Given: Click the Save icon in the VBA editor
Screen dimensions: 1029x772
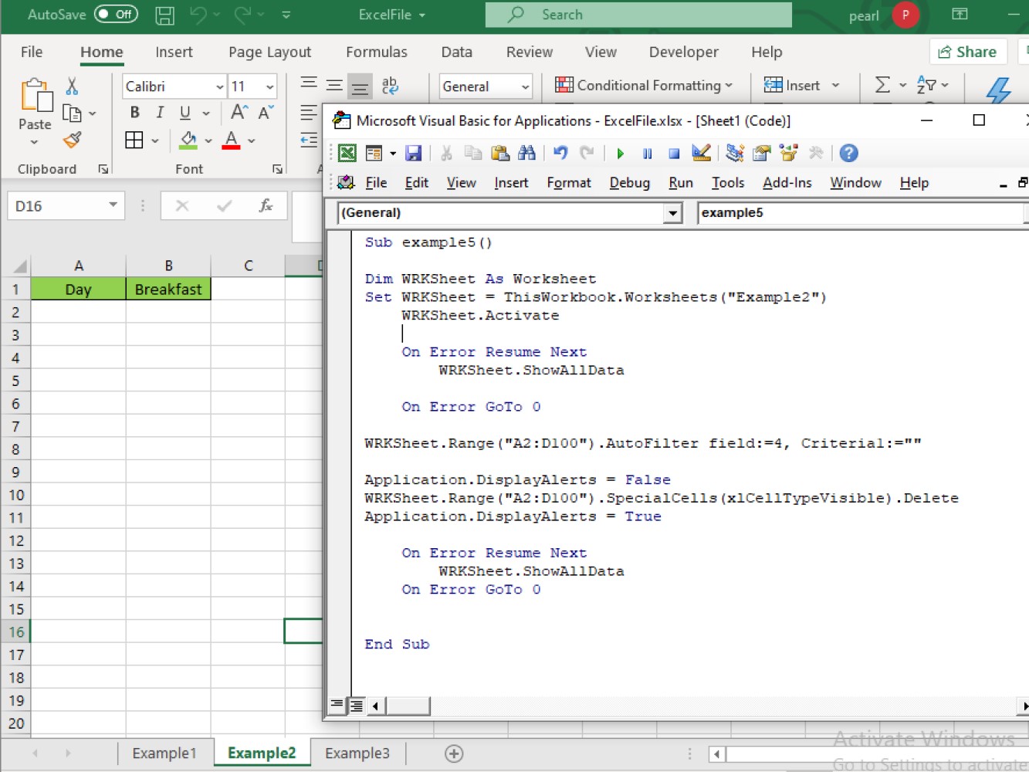Looking at the screenshot, I should coord(414,153).
